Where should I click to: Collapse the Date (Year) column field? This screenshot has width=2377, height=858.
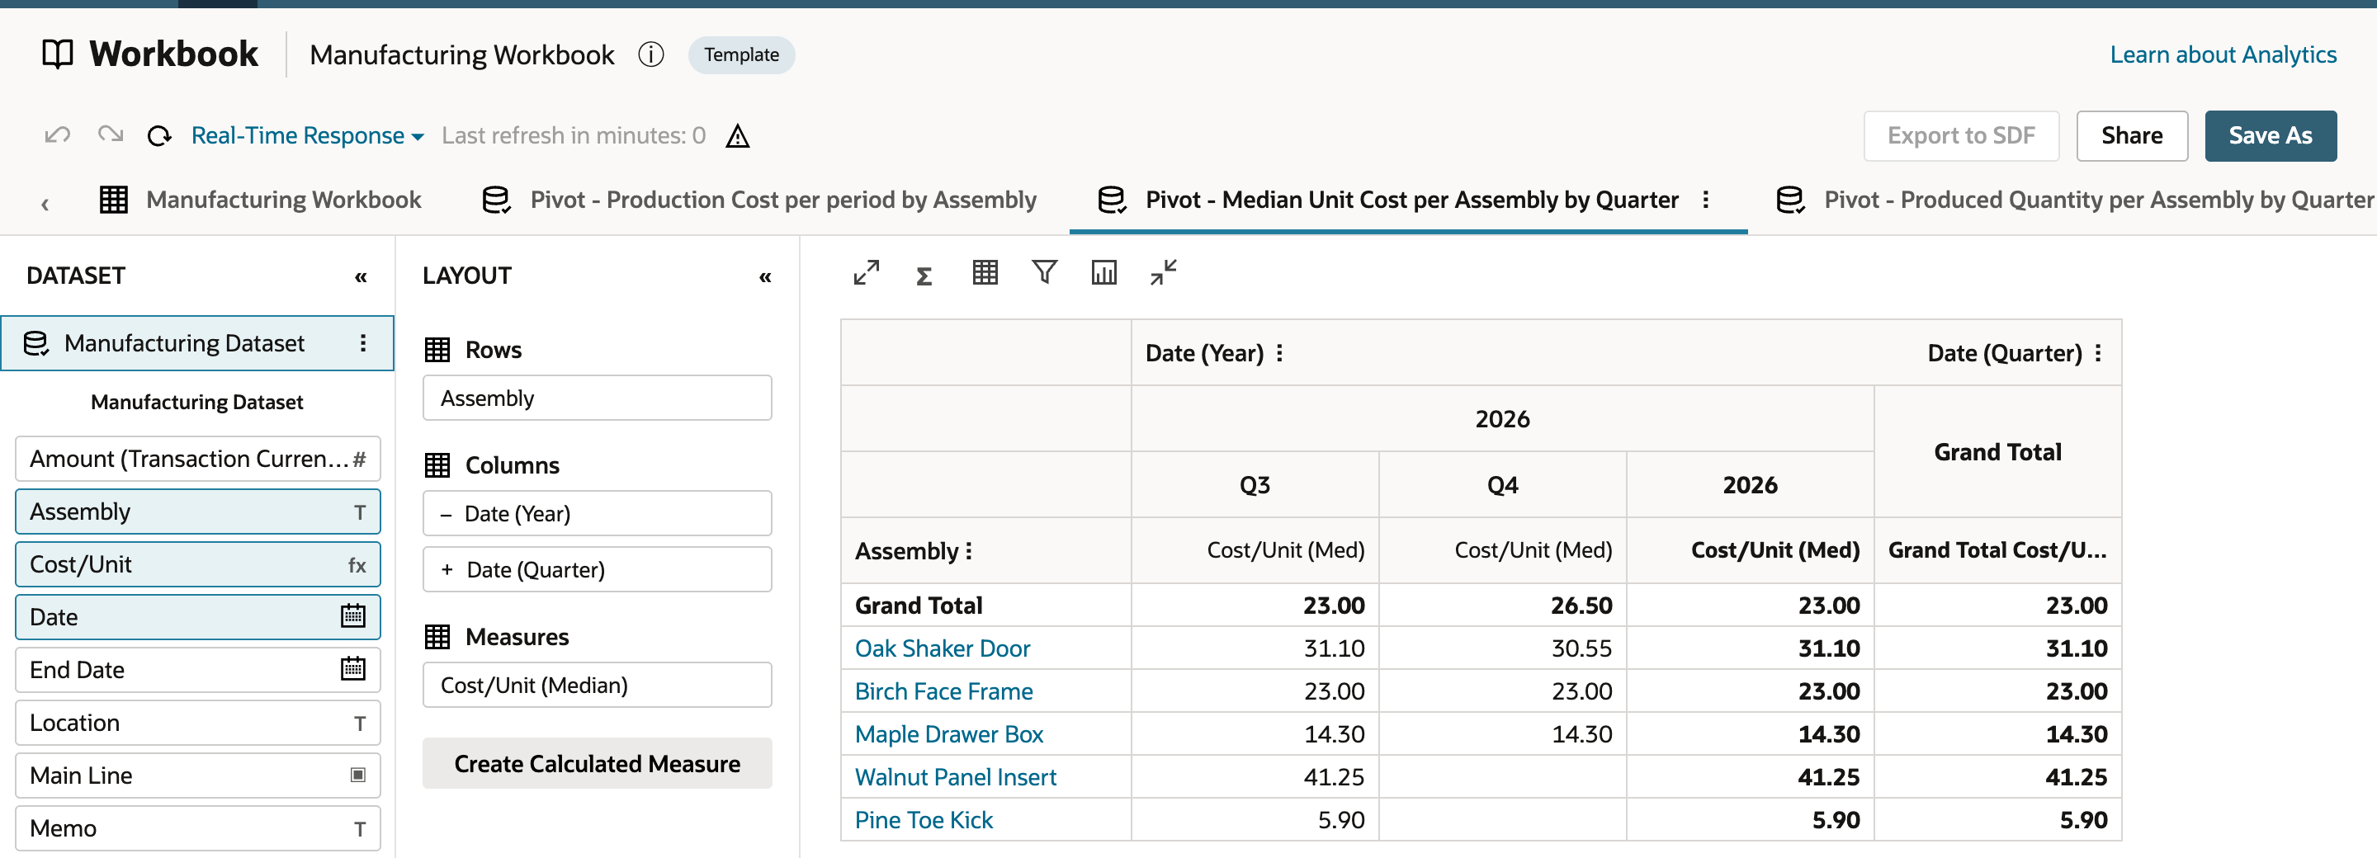[x=446, y=515]
